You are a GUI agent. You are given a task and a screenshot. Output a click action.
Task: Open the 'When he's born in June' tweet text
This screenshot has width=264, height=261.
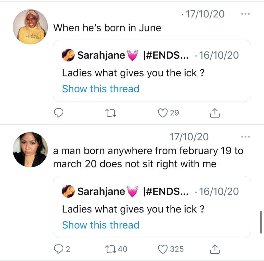point(107,28)
